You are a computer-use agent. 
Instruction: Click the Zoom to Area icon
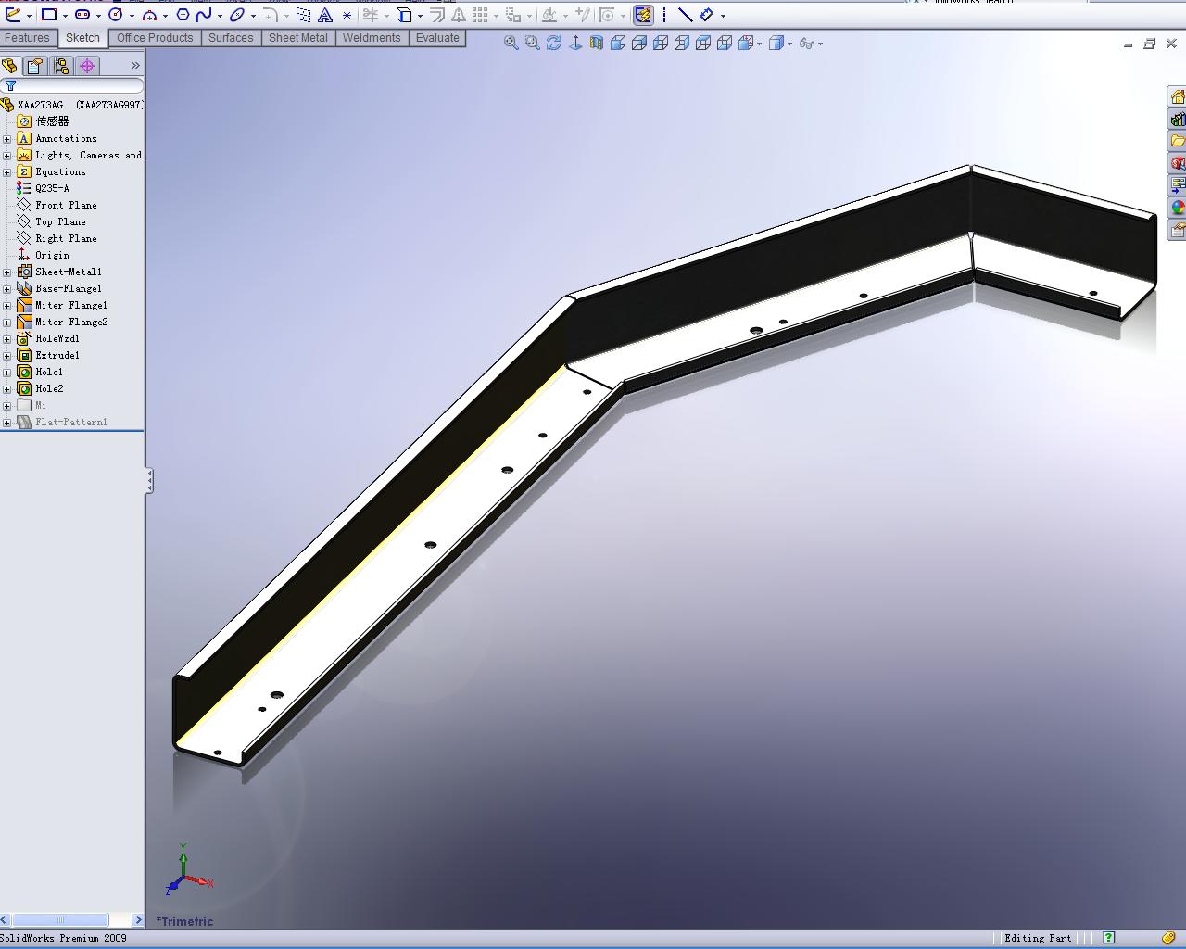click(x=533, y=43)
